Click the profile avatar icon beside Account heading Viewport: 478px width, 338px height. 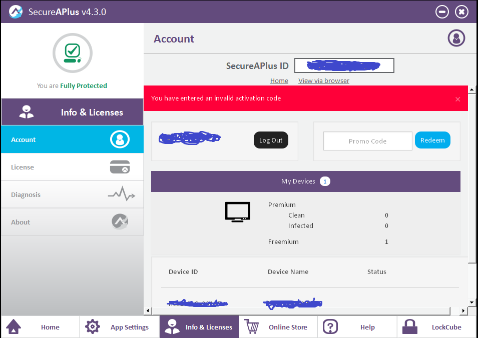456,38
